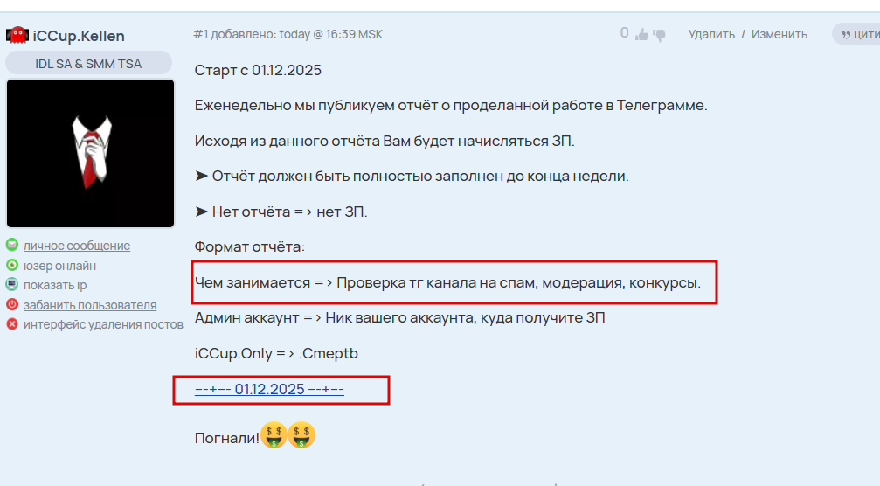Open the личное сообщение link
Screen dimensions: 880x486
tap(77, 246)
